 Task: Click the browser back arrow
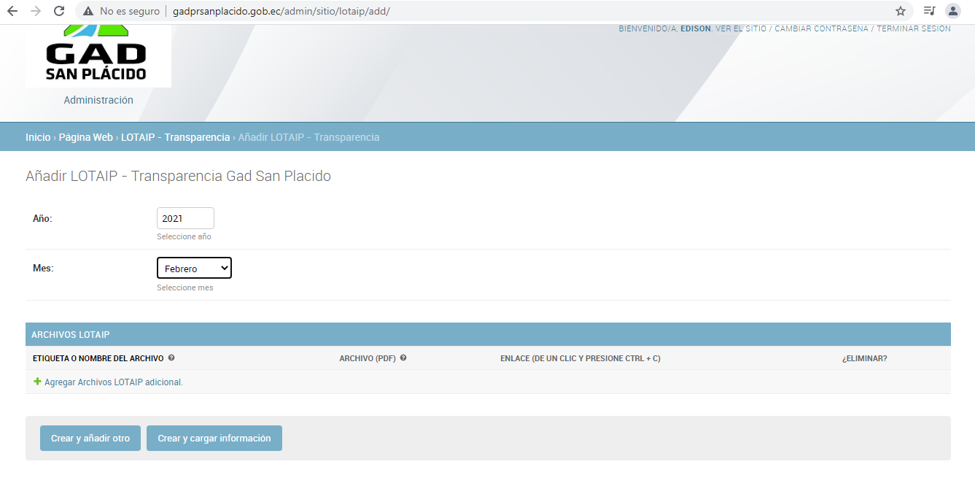pos(12,11)
